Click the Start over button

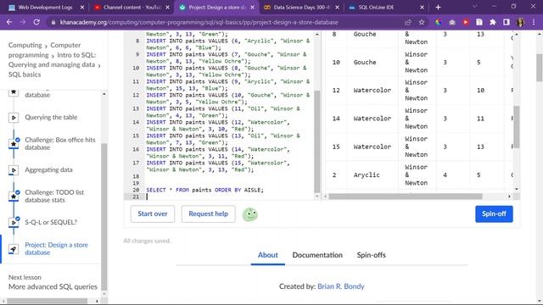[x=153, y=214]
